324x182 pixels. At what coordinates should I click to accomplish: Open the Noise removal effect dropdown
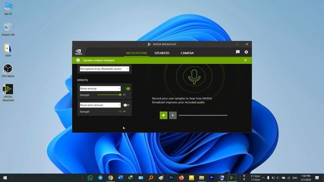pos(100,88)
